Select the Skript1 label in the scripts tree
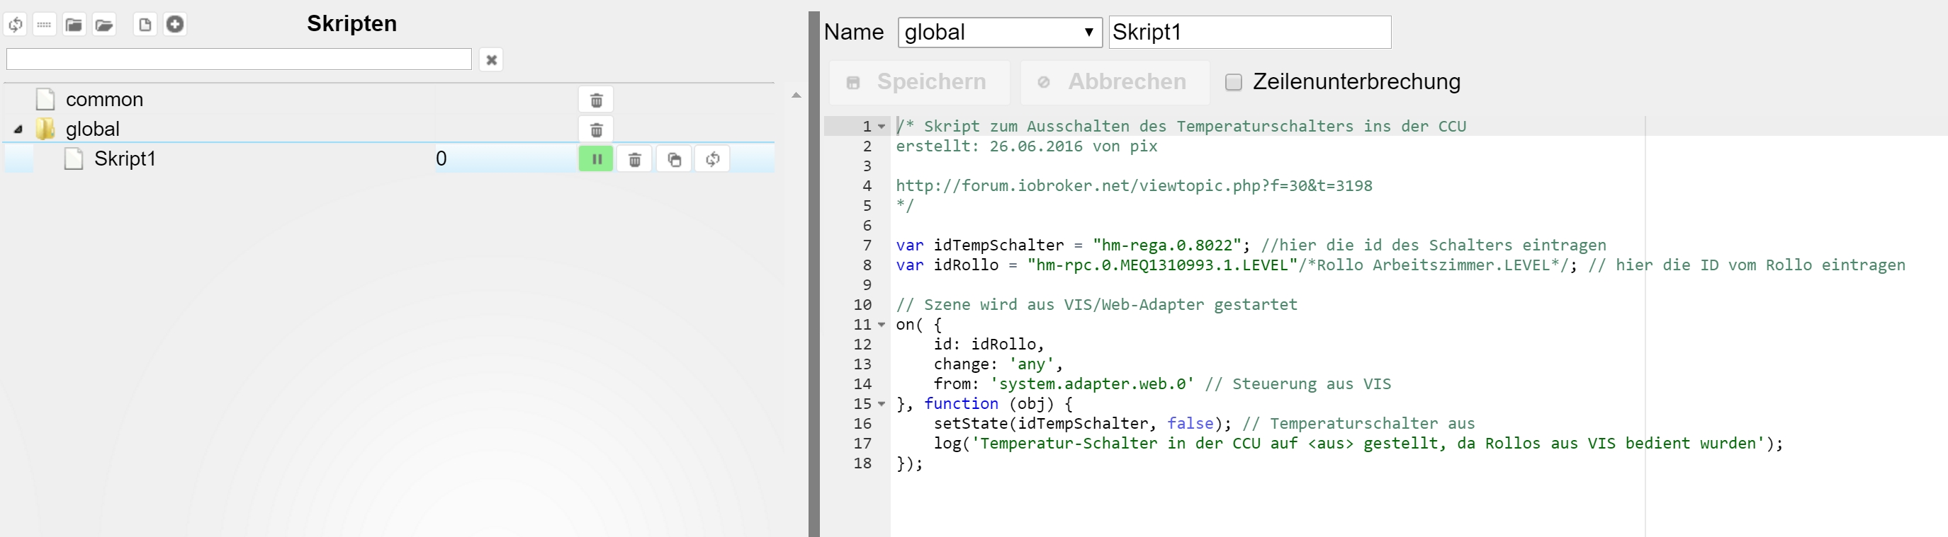Screen dimensions: 1948x537 point(125,158)
